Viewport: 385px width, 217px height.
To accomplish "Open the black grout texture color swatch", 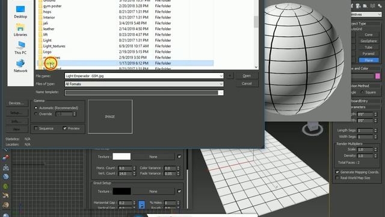I will tap(122, 191).
